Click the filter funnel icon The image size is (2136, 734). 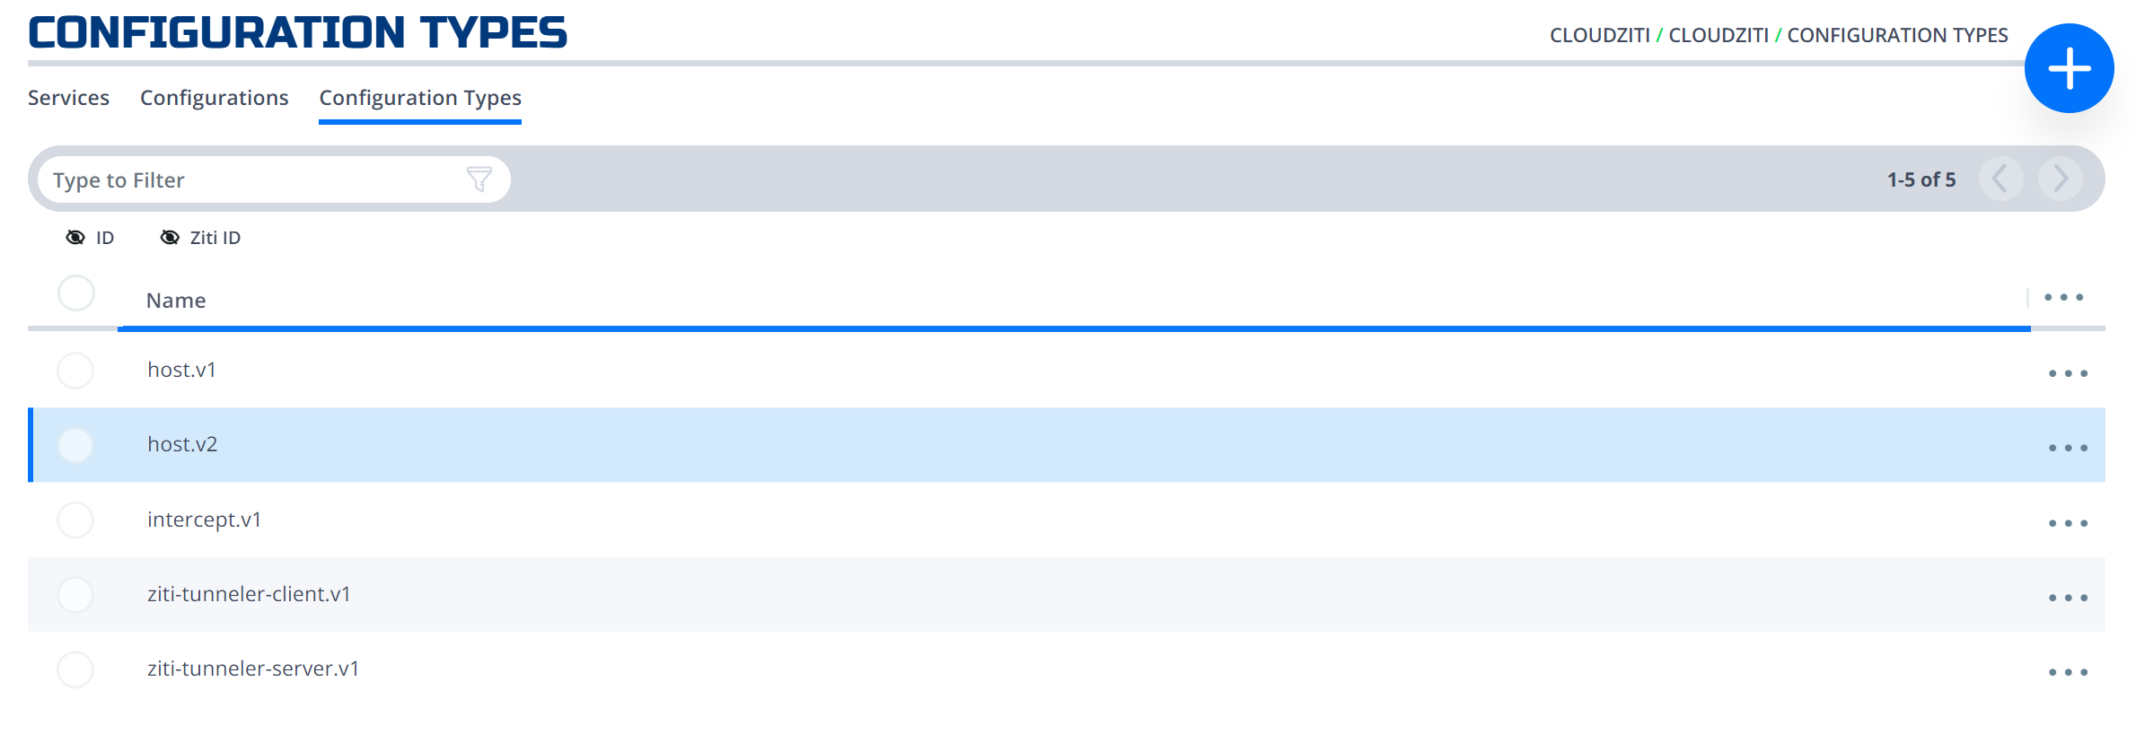[x=479, y=179]
